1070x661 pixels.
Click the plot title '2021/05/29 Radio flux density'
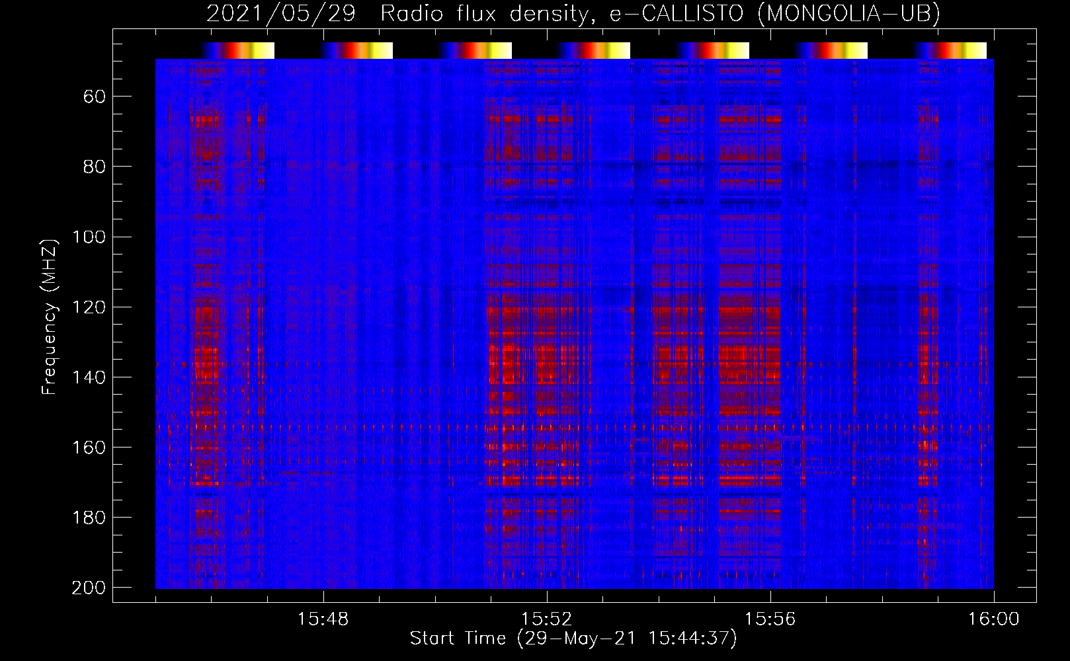(397, 13)
